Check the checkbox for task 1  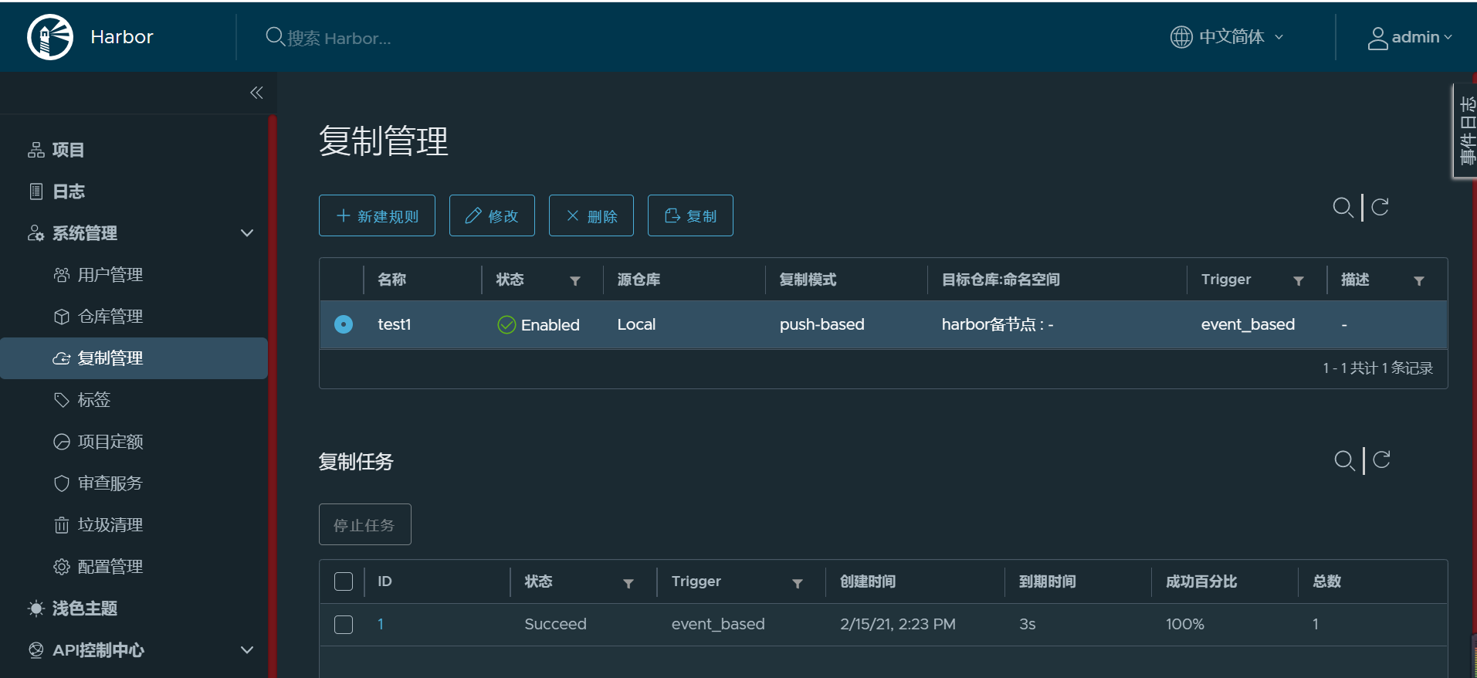(x=344, y=624)
